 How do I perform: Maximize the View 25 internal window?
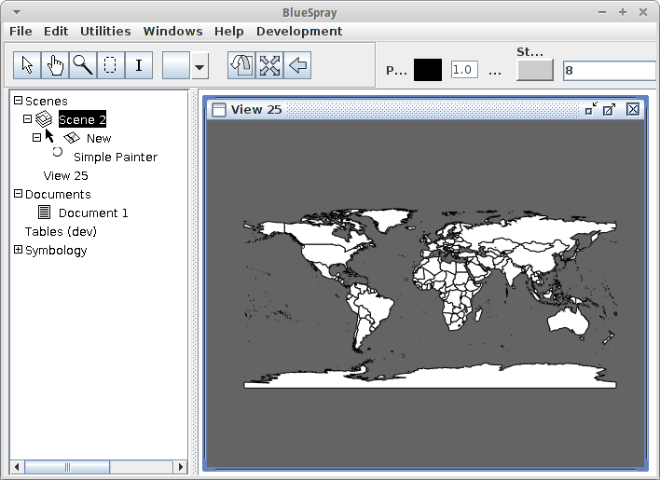point(609,110)
